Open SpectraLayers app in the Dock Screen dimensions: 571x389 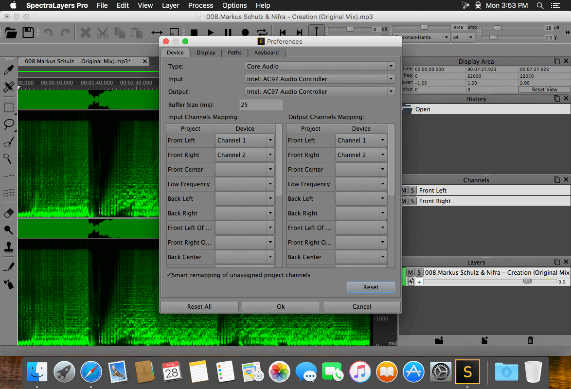tap(467, 371)
